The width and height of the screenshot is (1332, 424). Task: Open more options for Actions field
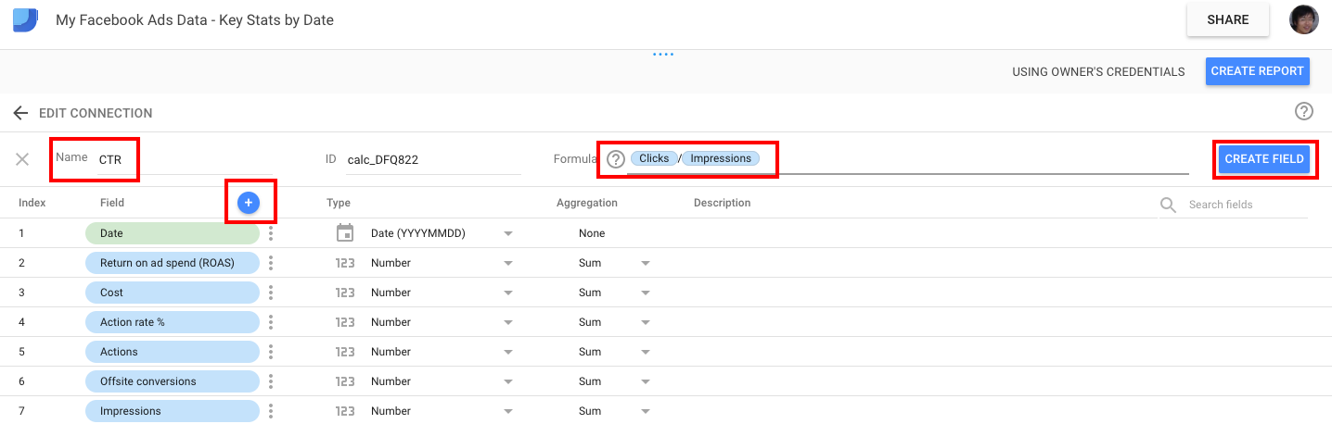tap(271, 352)
